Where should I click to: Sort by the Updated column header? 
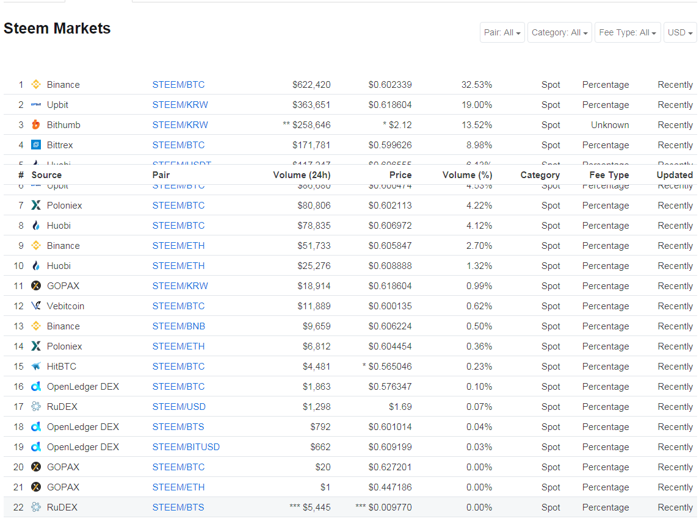pyautogui.click(x=675, y=174)
